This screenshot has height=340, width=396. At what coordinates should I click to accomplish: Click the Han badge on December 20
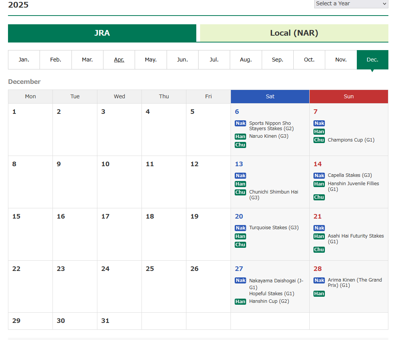pyautogui.click(x=240, y=236)
